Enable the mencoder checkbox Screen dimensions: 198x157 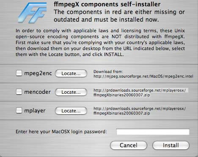(19, 92)
